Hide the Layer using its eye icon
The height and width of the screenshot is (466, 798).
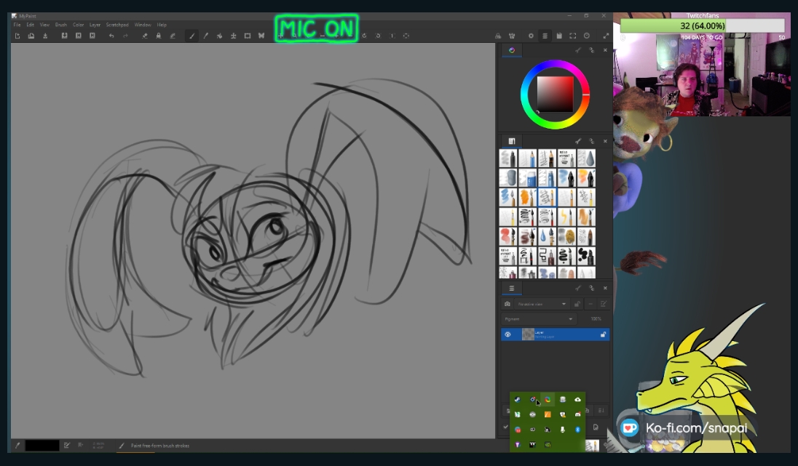[507, 334]
